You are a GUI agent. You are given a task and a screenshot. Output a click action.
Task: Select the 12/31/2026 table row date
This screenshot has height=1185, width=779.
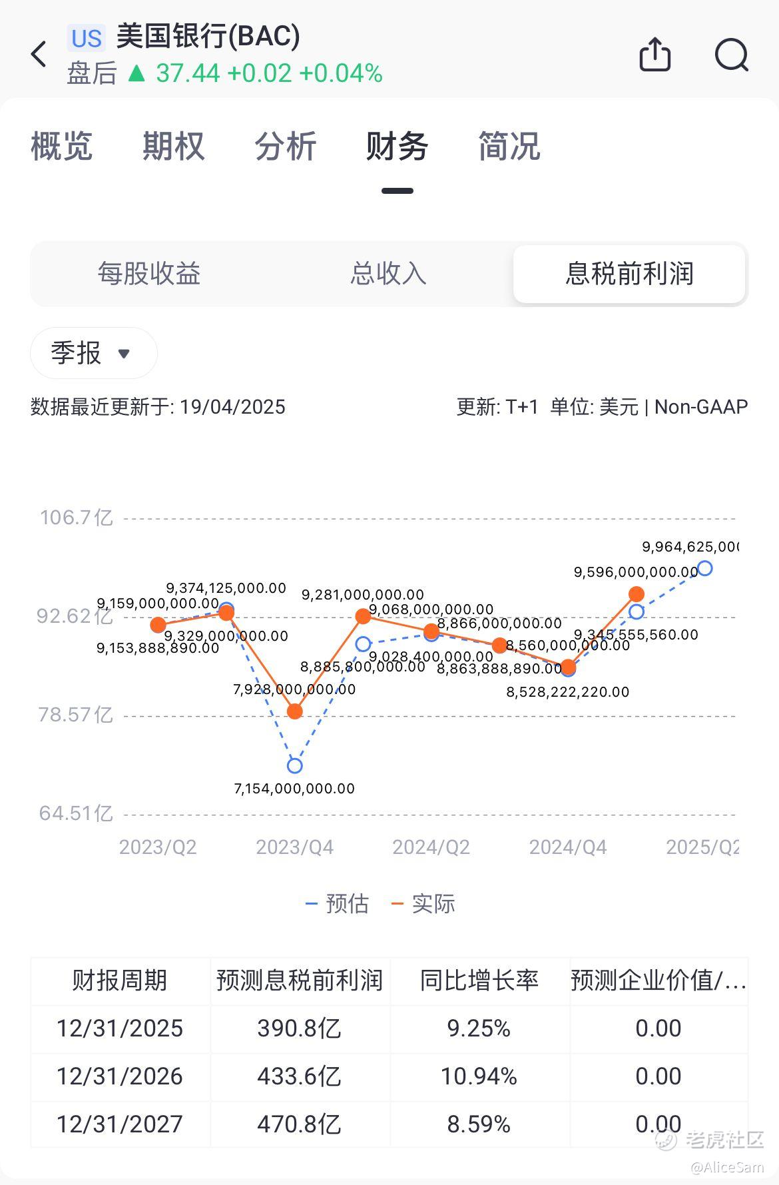(120, 1076)
